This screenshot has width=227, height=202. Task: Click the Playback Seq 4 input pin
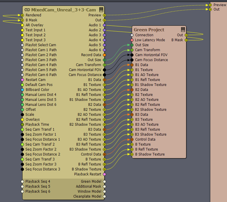tap(22, 182)
